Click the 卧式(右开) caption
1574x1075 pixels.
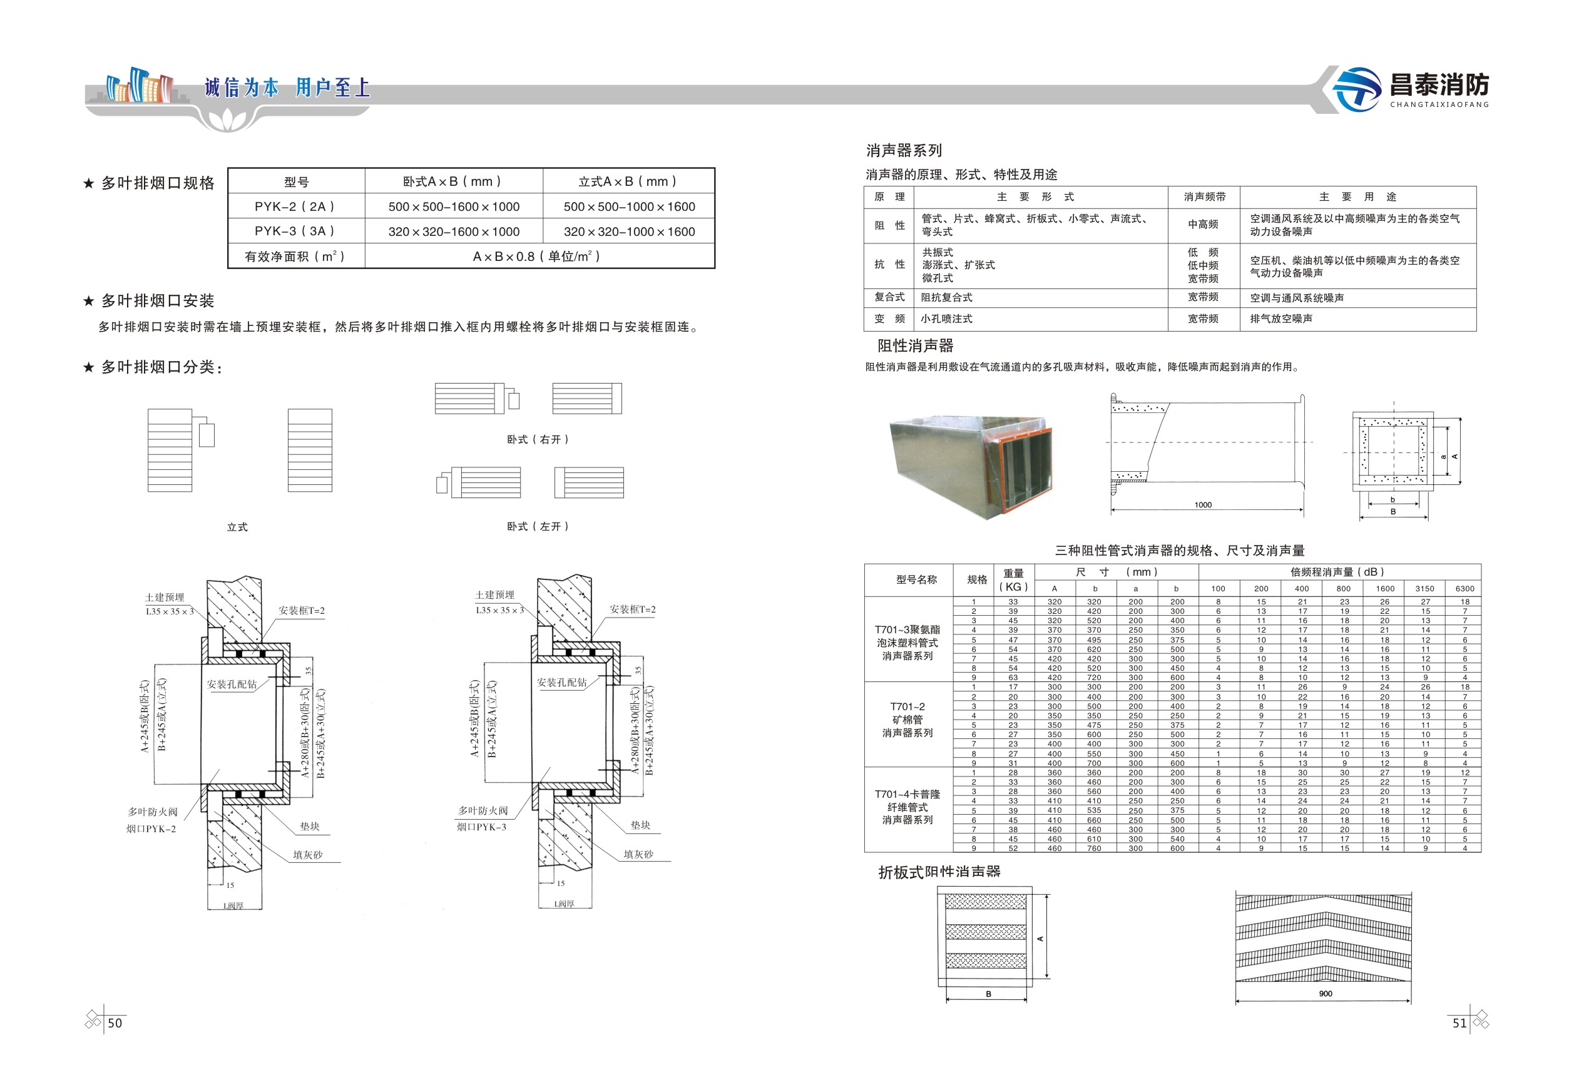coord(538,439)
